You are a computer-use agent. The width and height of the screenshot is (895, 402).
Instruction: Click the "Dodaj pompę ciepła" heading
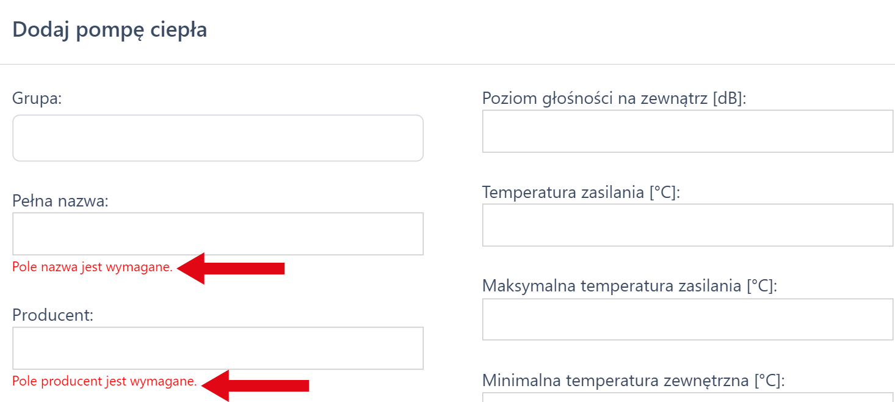point(109,30)
